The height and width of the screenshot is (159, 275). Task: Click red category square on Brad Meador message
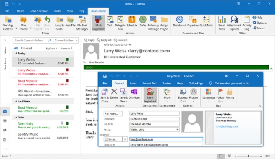click(67, 81)
